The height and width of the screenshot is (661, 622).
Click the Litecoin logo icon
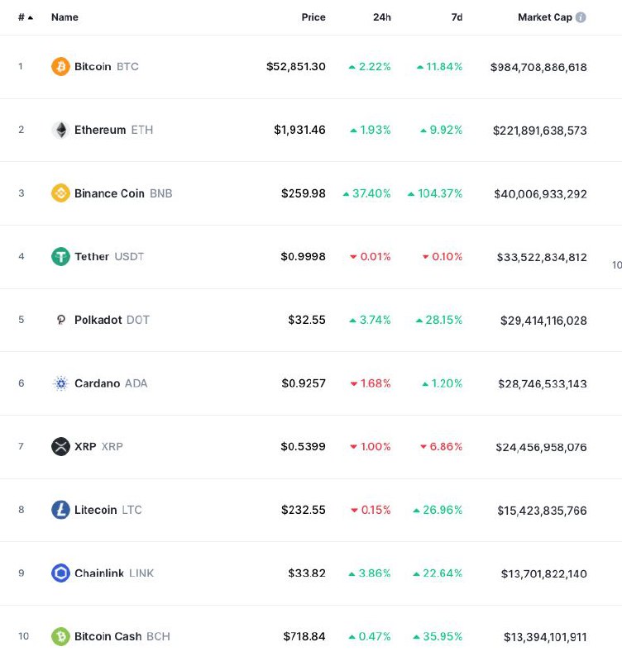(x=60, y=510)
